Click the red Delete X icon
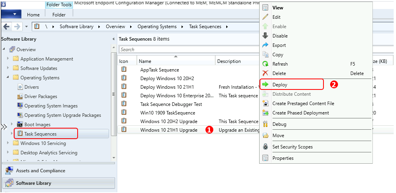The width and height of the screenshot is (396, 193). (265, 73)
